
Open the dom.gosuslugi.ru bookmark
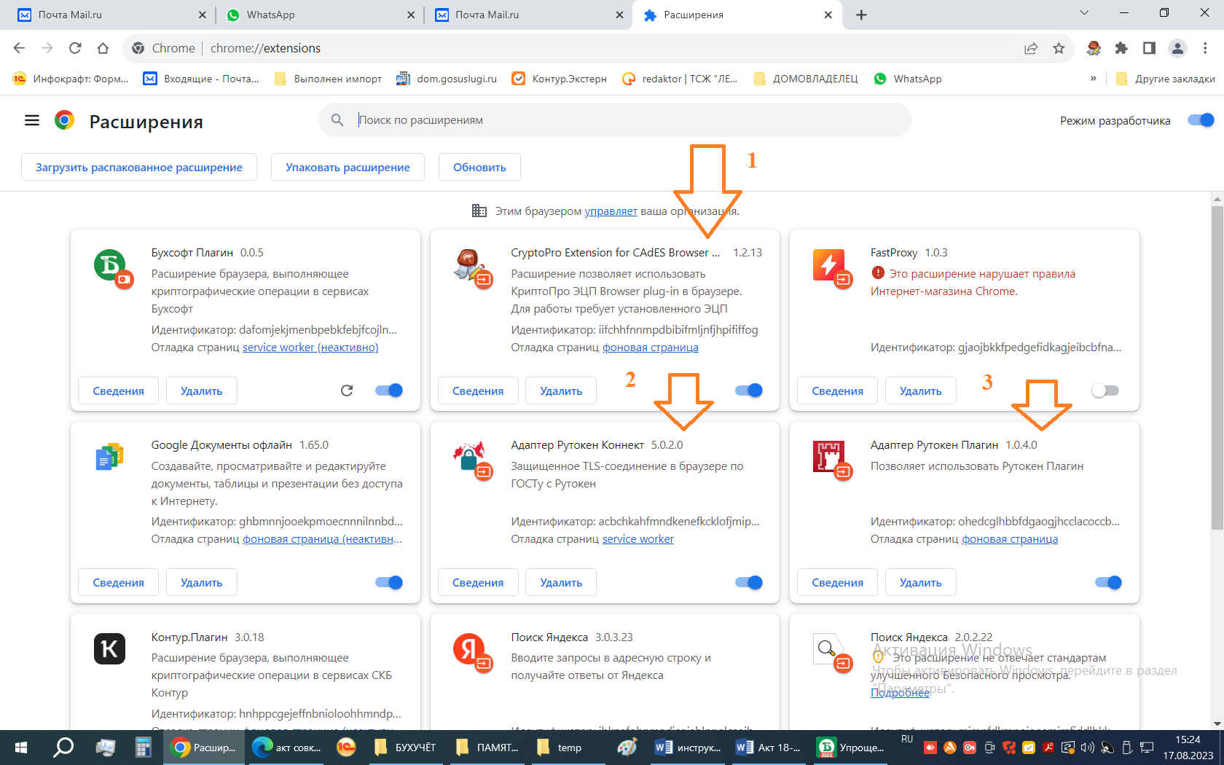click(447, 79)
